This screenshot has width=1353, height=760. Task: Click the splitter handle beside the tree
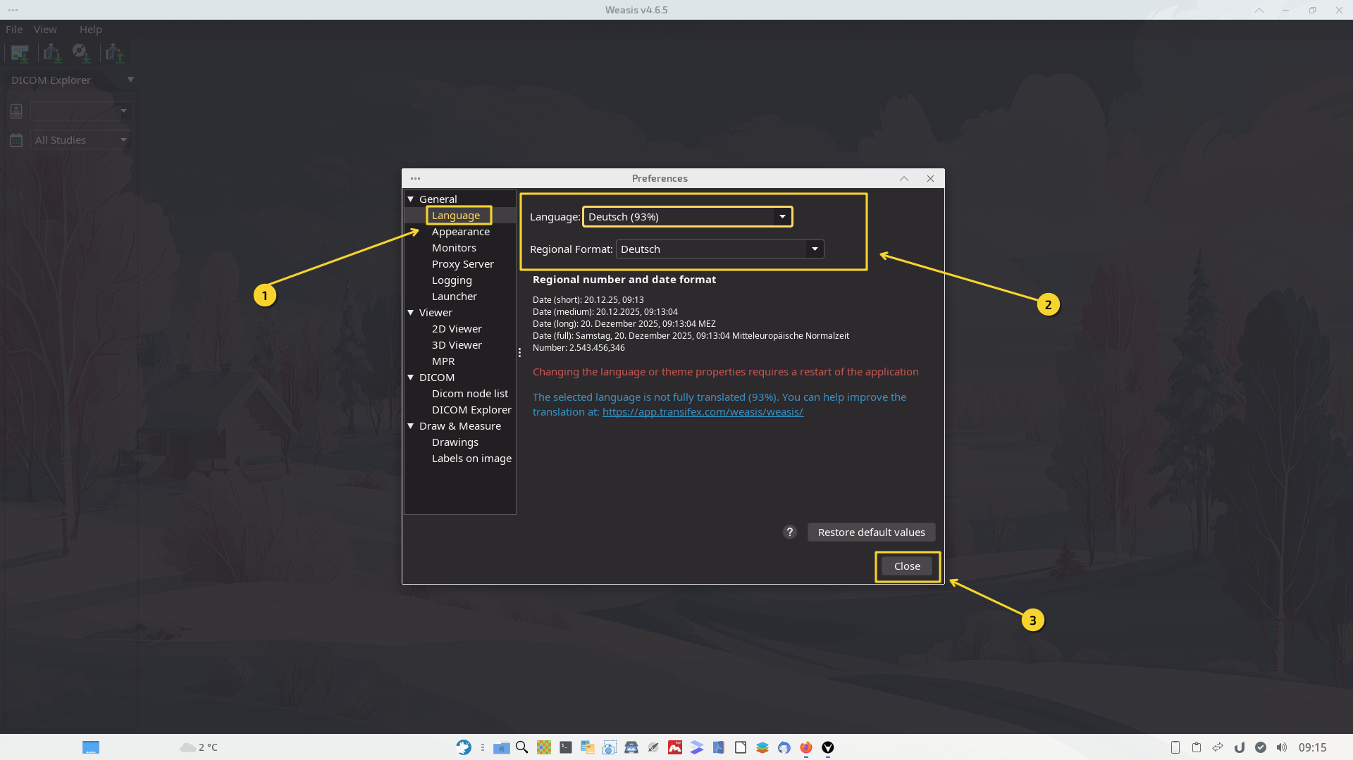pyautogui.click(x=519, y=352)
